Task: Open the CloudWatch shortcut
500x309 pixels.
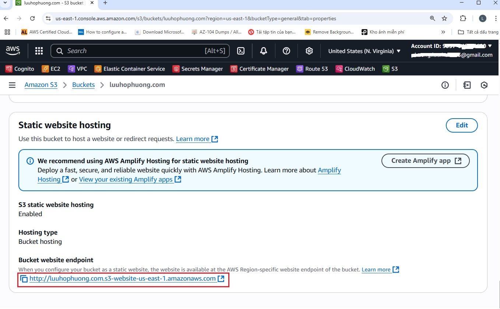Action: tap(355, 69)
